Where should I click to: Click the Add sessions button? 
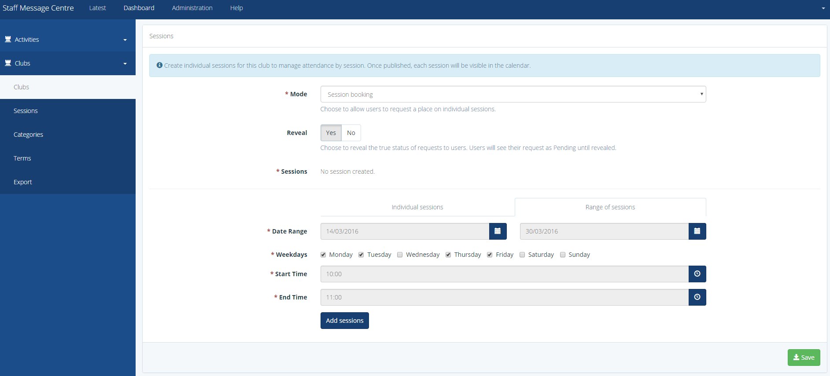click(x=345, y=321)
